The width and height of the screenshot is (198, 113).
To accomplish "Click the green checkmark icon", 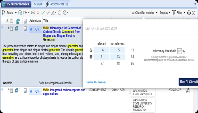I will pyautogui.click(x=43, y=13).
